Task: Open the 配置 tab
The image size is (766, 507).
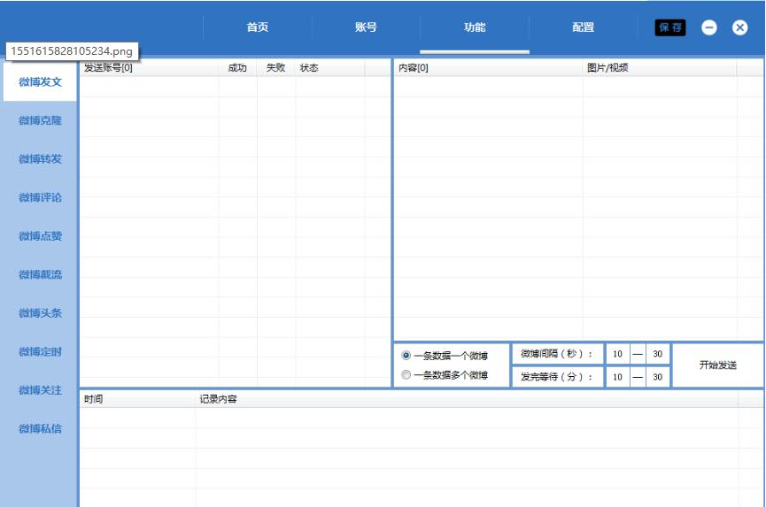Action: [x=583, y=27]
